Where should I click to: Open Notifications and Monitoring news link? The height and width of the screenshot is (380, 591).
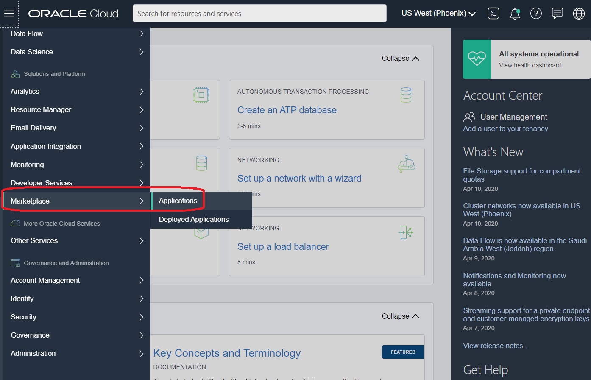click(x=514, y=279)
